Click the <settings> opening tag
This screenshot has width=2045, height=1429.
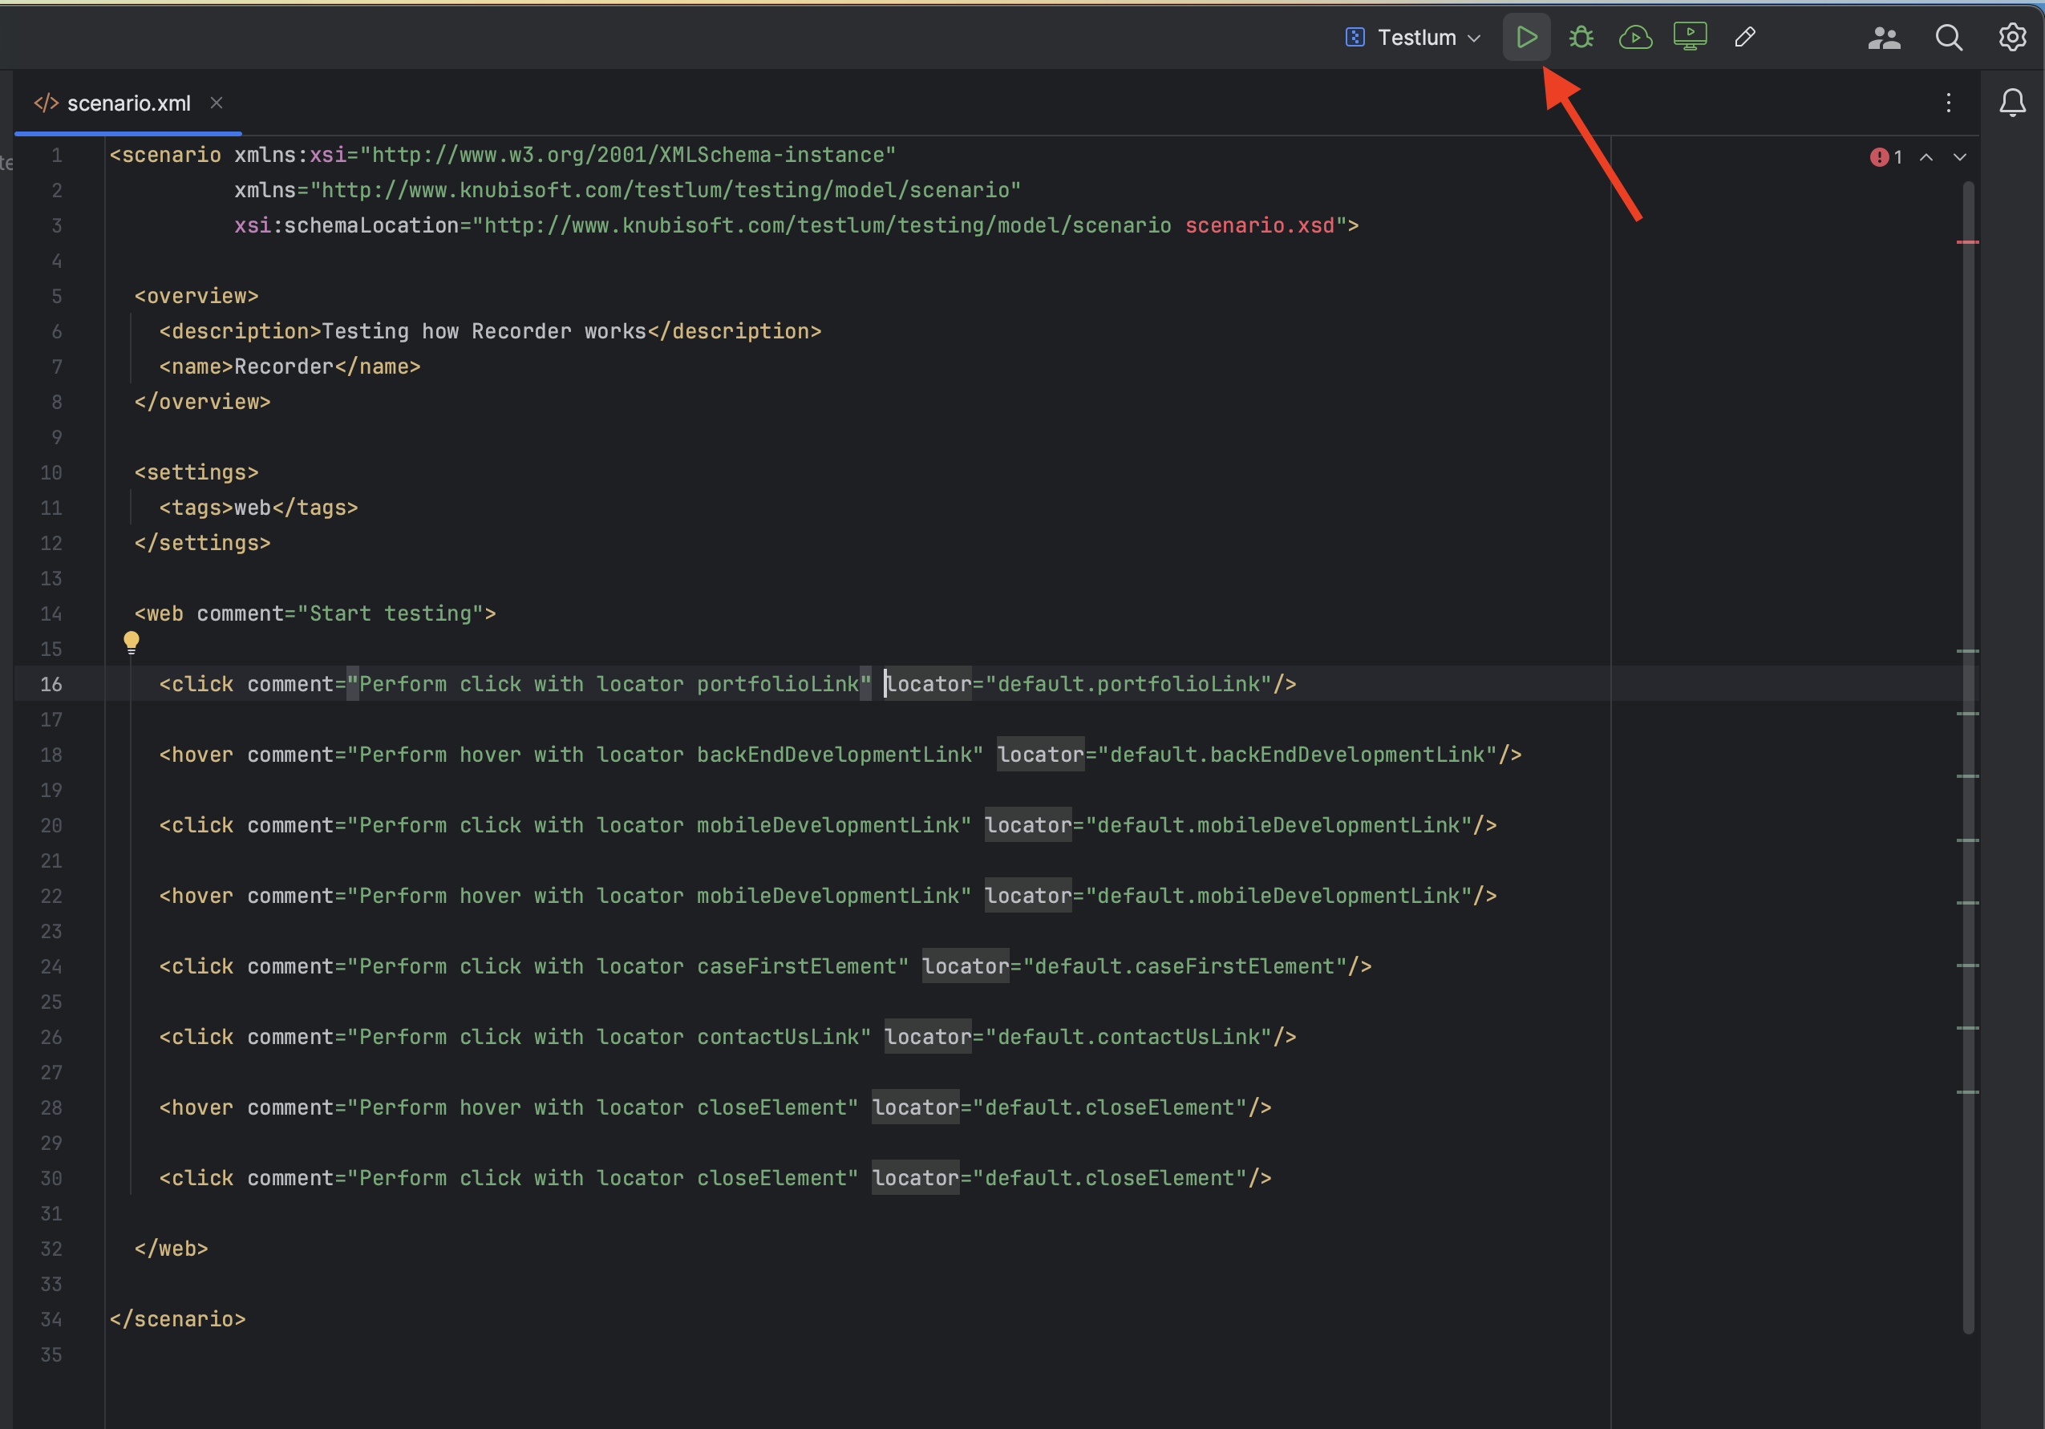196,472
